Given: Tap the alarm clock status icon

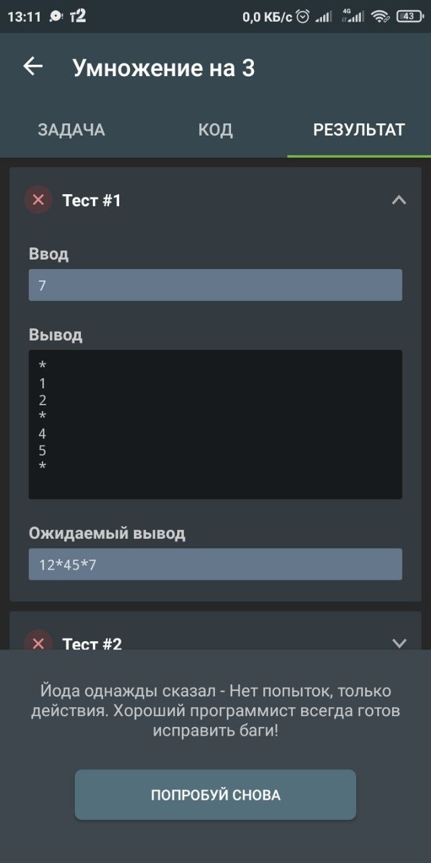Looking at the screenshot, I should (303, 17).
